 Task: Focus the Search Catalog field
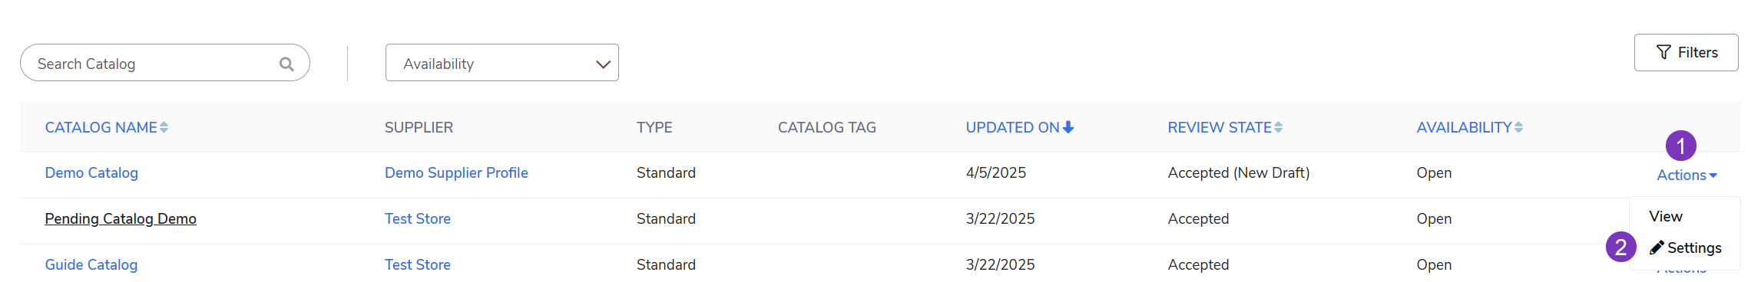click(x=164, y=63)
